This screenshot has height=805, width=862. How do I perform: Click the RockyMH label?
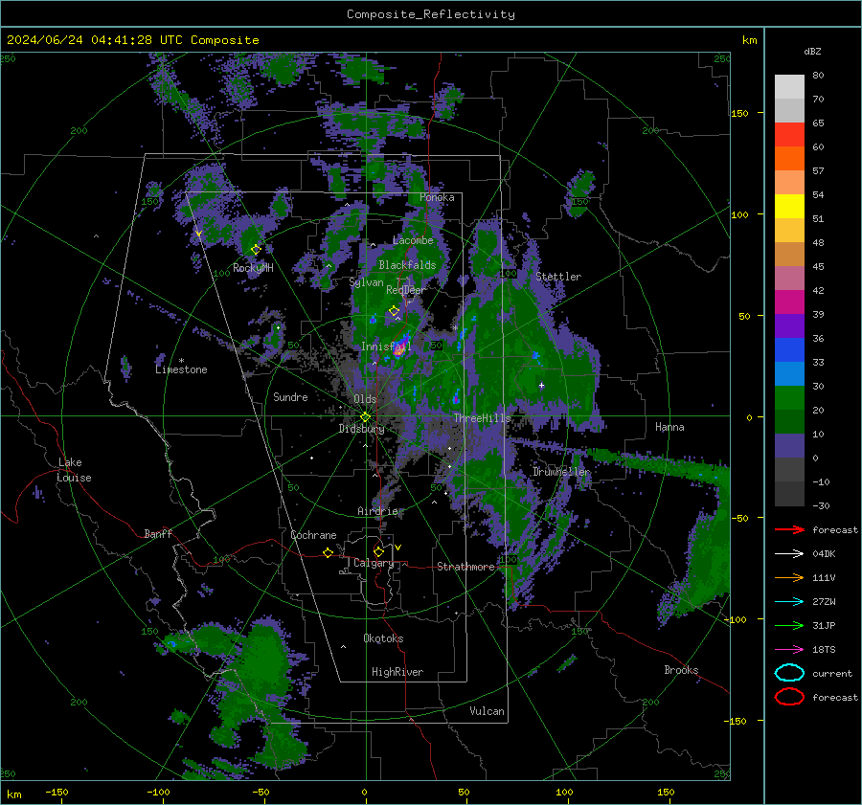253,268
